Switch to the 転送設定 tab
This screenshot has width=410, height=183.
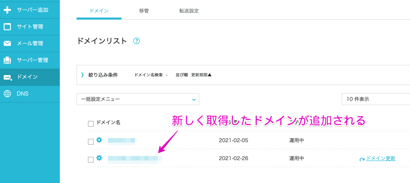[189, 11]
